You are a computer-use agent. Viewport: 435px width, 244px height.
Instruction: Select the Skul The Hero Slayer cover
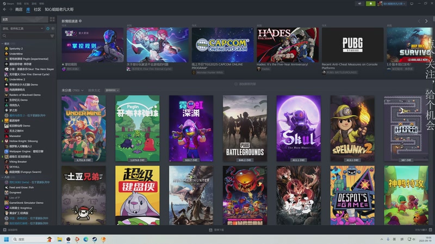click(299, 129)
